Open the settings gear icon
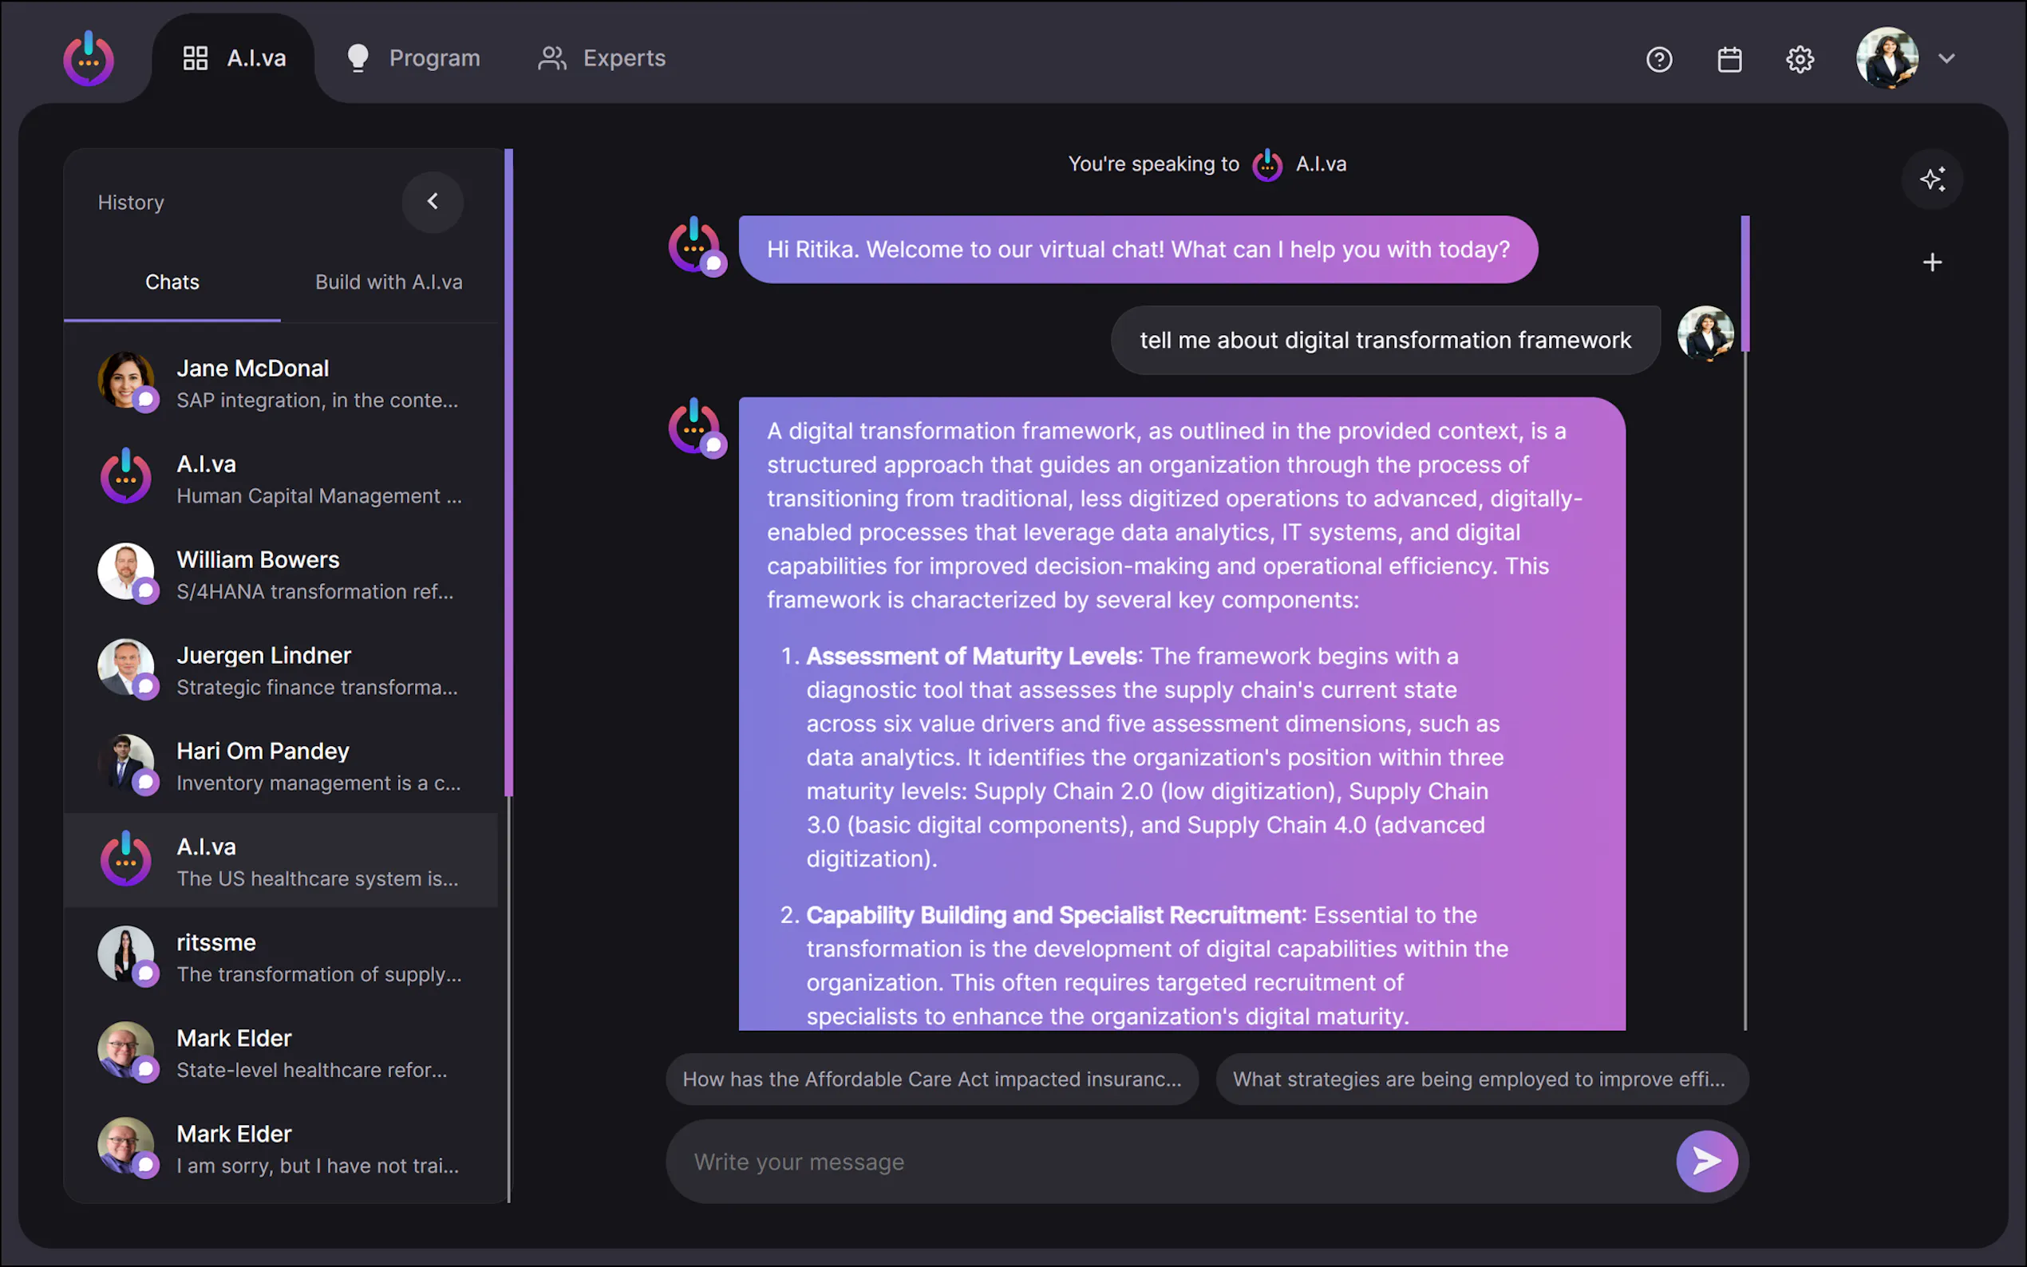This screenshot has height=1267, width=2027. click(1799, 60)
